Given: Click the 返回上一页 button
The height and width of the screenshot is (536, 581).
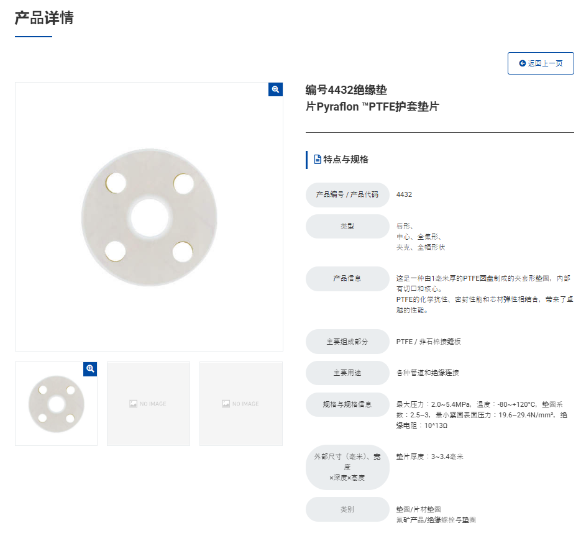Looking at the screenshot, I should coord(541,63).
